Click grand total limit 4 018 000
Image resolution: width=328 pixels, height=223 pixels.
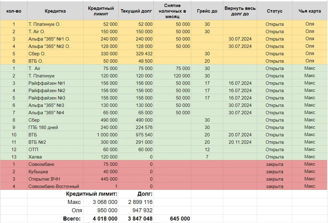point(101,219)
